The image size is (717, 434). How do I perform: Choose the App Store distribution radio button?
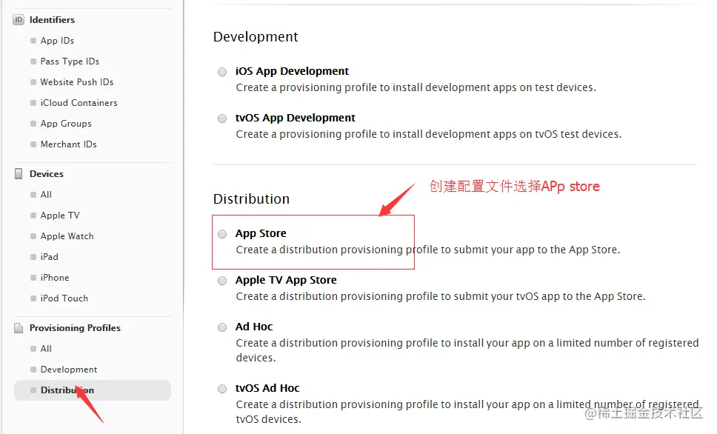coord(222,234)
